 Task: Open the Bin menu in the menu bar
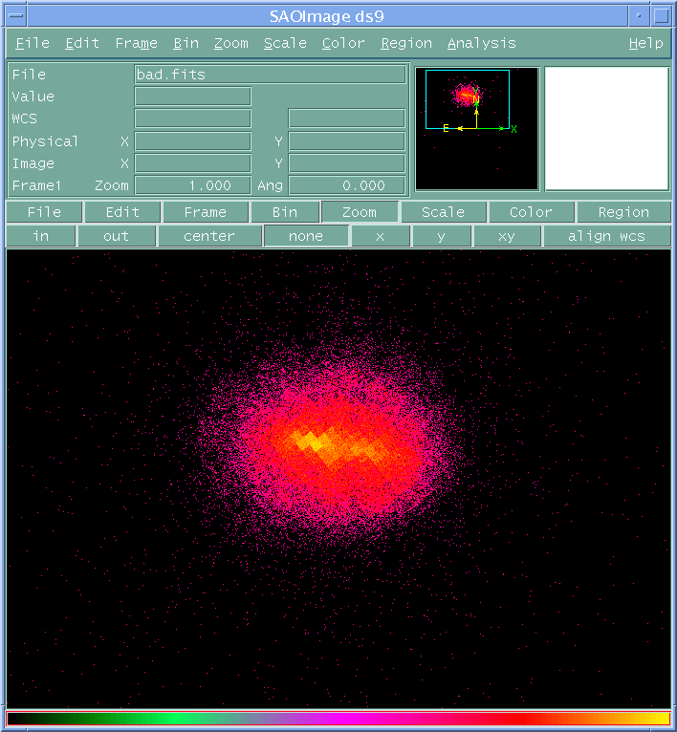click(186, 43)
